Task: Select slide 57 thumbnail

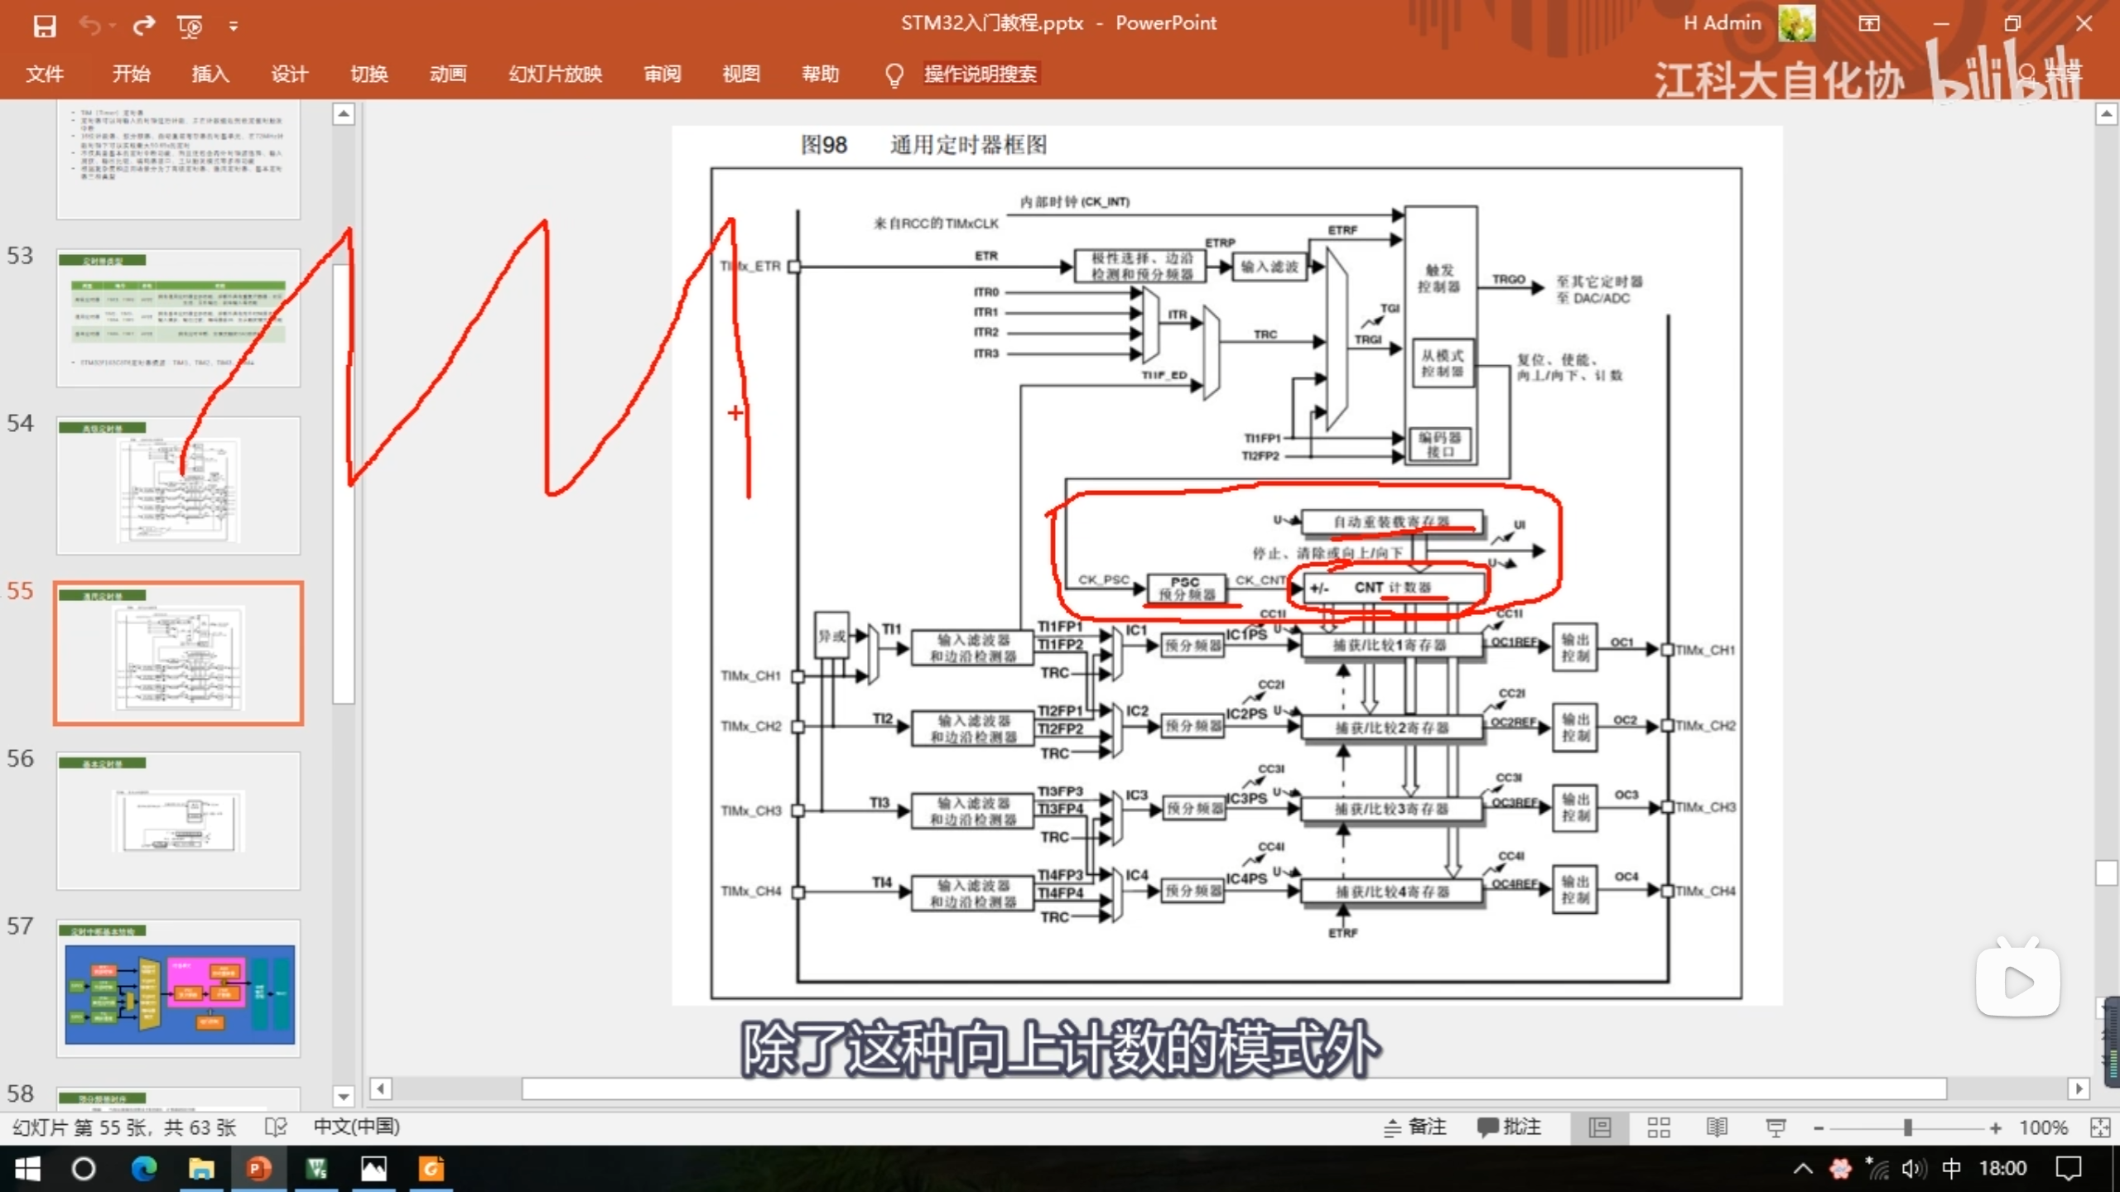Action: (179, 989)
